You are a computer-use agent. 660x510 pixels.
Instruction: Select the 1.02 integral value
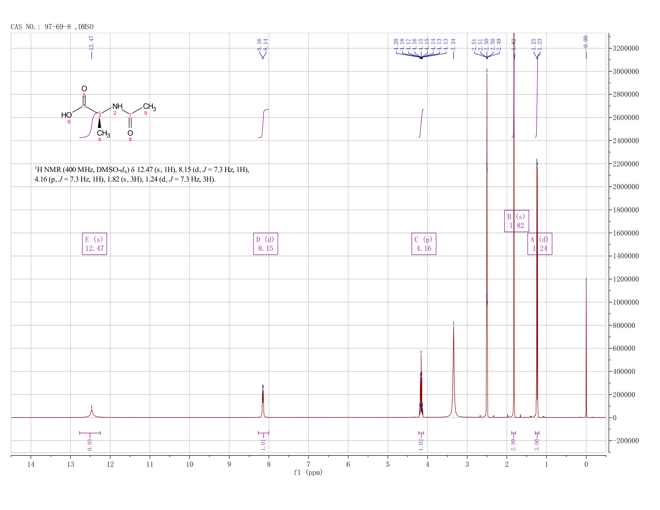(421, 444)
